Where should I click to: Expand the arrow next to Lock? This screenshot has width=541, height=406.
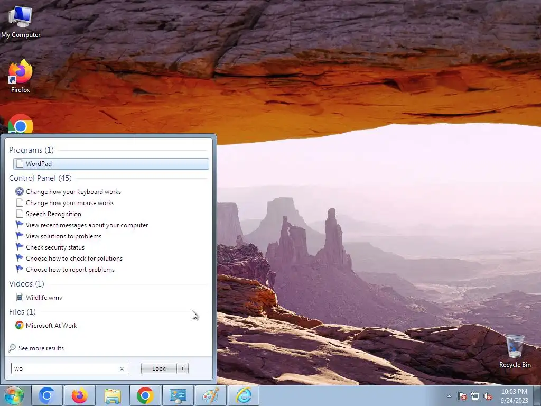tap(182, 368)
